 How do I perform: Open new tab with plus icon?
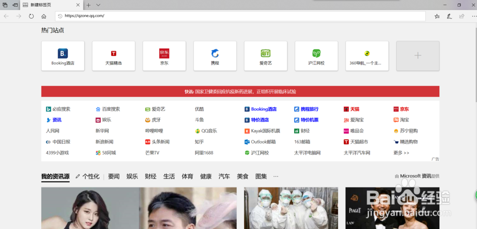click(x=89, y=5)
